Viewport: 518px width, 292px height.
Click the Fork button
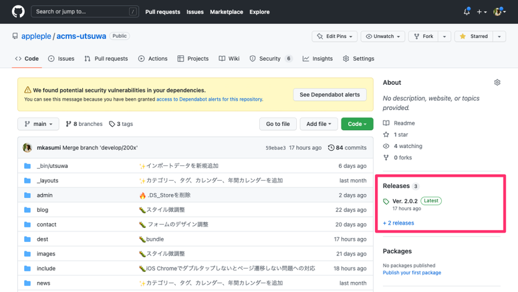(424, 36)
